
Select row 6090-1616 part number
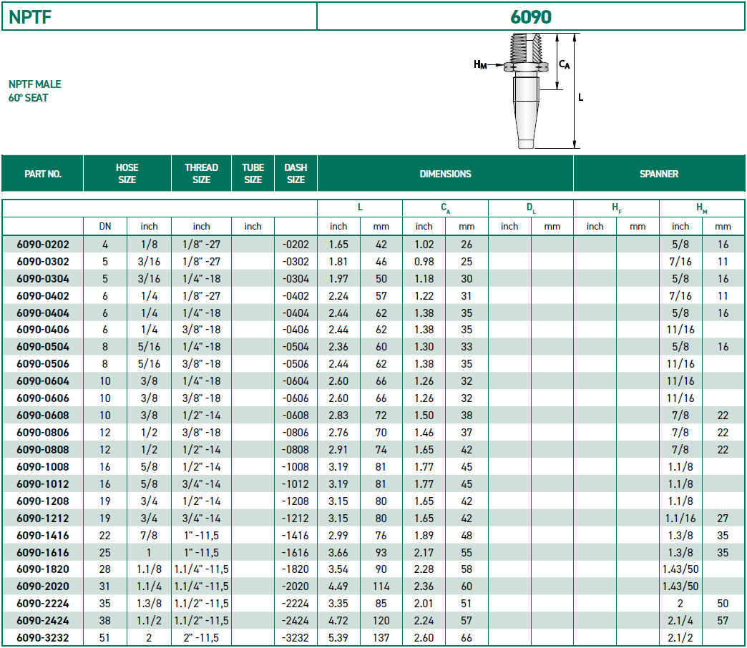coord(43,553)
